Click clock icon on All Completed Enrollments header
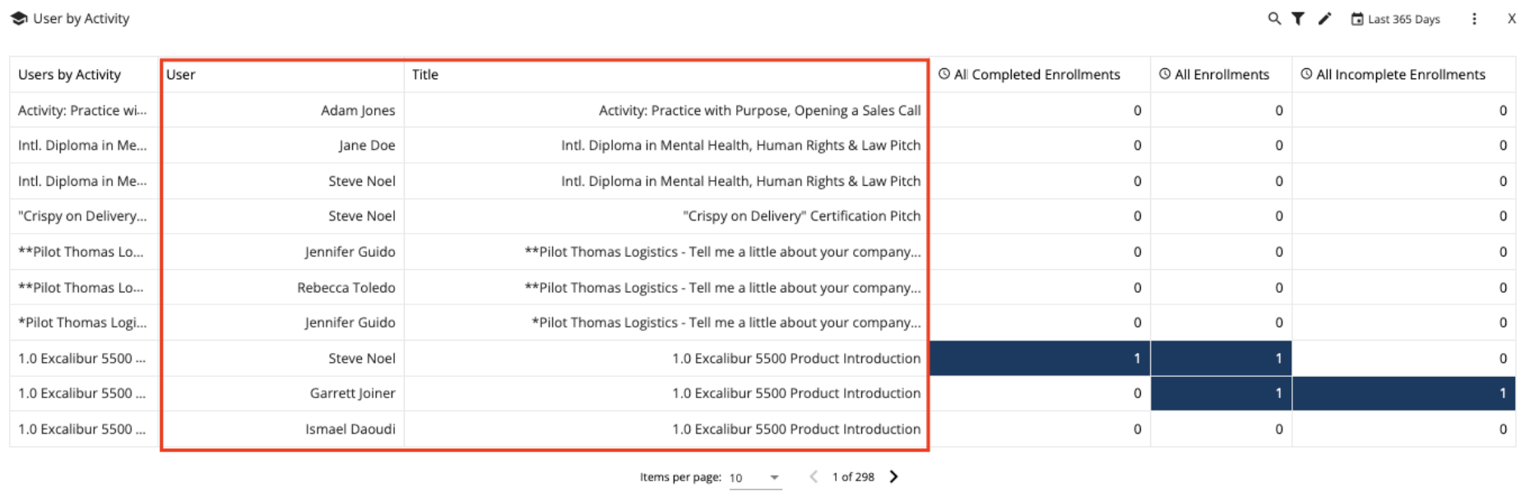Viewport: 1530px width, 492px height. pyautogui.click(x=943, y=74)
